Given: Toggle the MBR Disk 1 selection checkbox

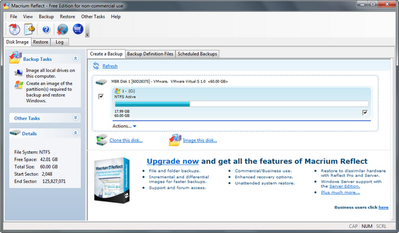Looking at the screenshot, I should tap(101, 97).
